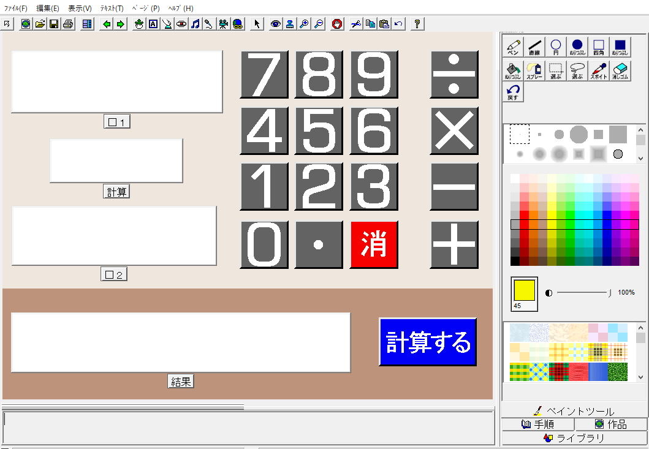
Task: Pick the スポイト eyedropper tool
Action: pos(598,71)
